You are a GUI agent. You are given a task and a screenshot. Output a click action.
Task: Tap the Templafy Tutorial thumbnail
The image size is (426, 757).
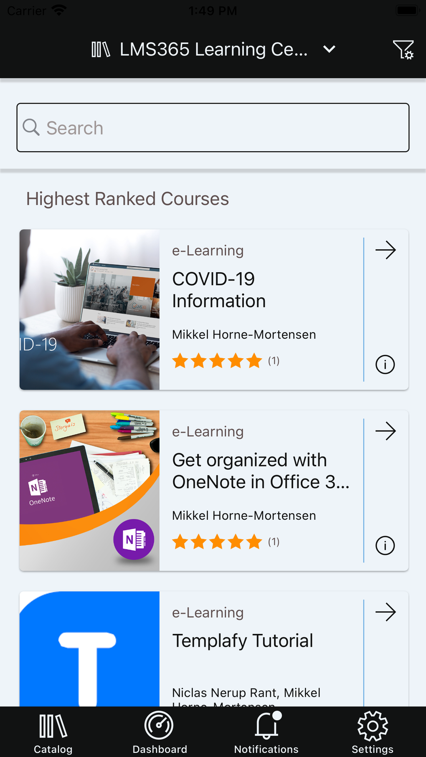coord(89,648)
